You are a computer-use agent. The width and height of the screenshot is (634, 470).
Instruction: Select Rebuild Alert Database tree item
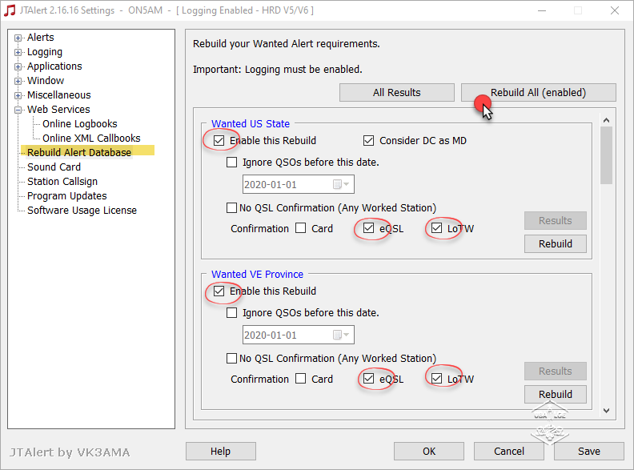click(x=79, y=152)
